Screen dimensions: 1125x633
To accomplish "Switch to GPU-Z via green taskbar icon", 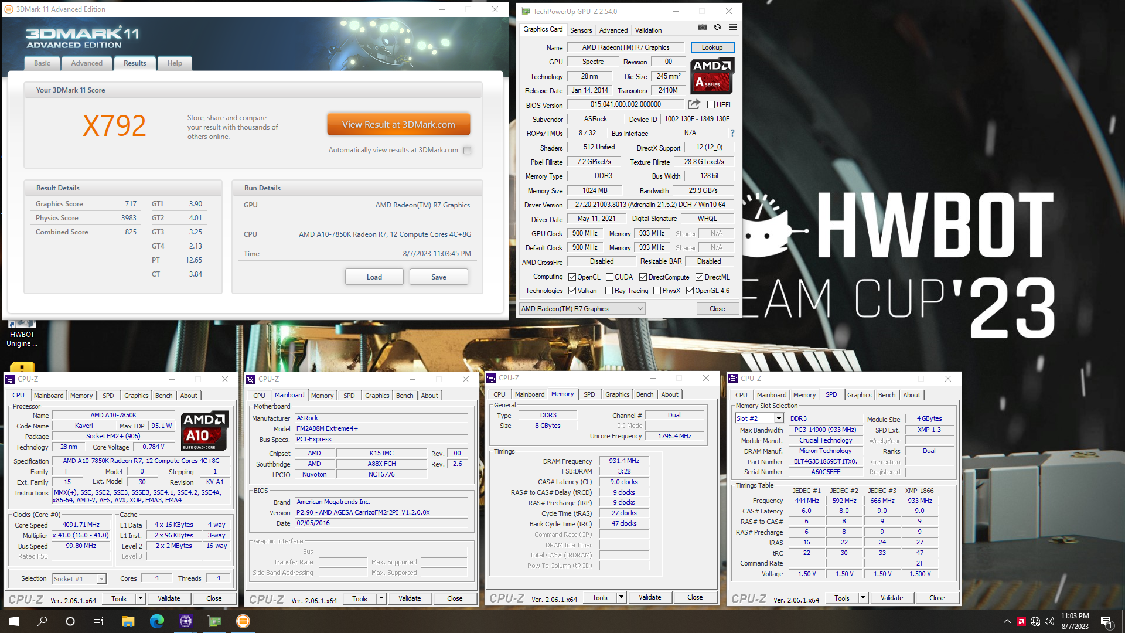I will [214, 621].
